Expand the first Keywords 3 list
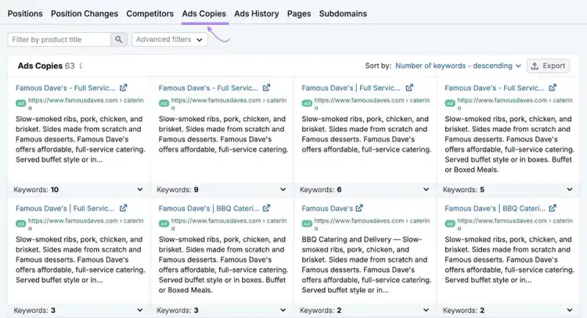 [x=139, y=310]
